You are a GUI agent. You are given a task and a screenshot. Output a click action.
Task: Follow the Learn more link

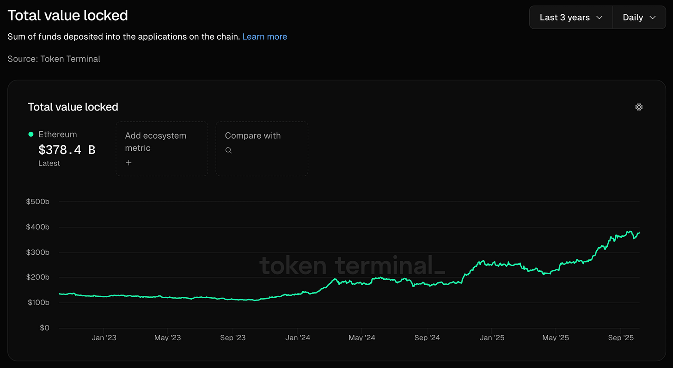[264, 37]
